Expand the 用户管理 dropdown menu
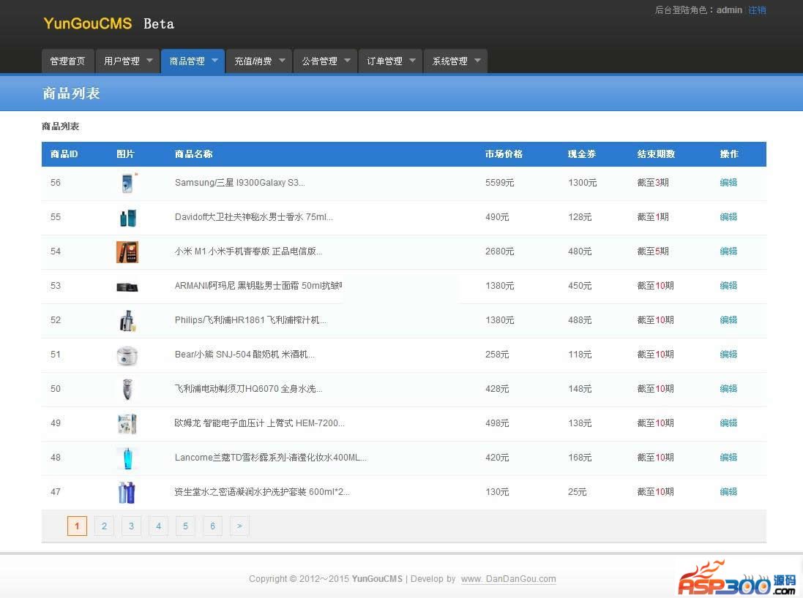 click(149, 61)
